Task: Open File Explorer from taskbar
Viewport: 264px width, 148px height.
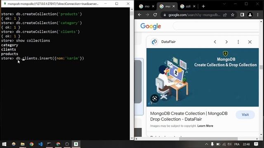Action: pos(23,144)
